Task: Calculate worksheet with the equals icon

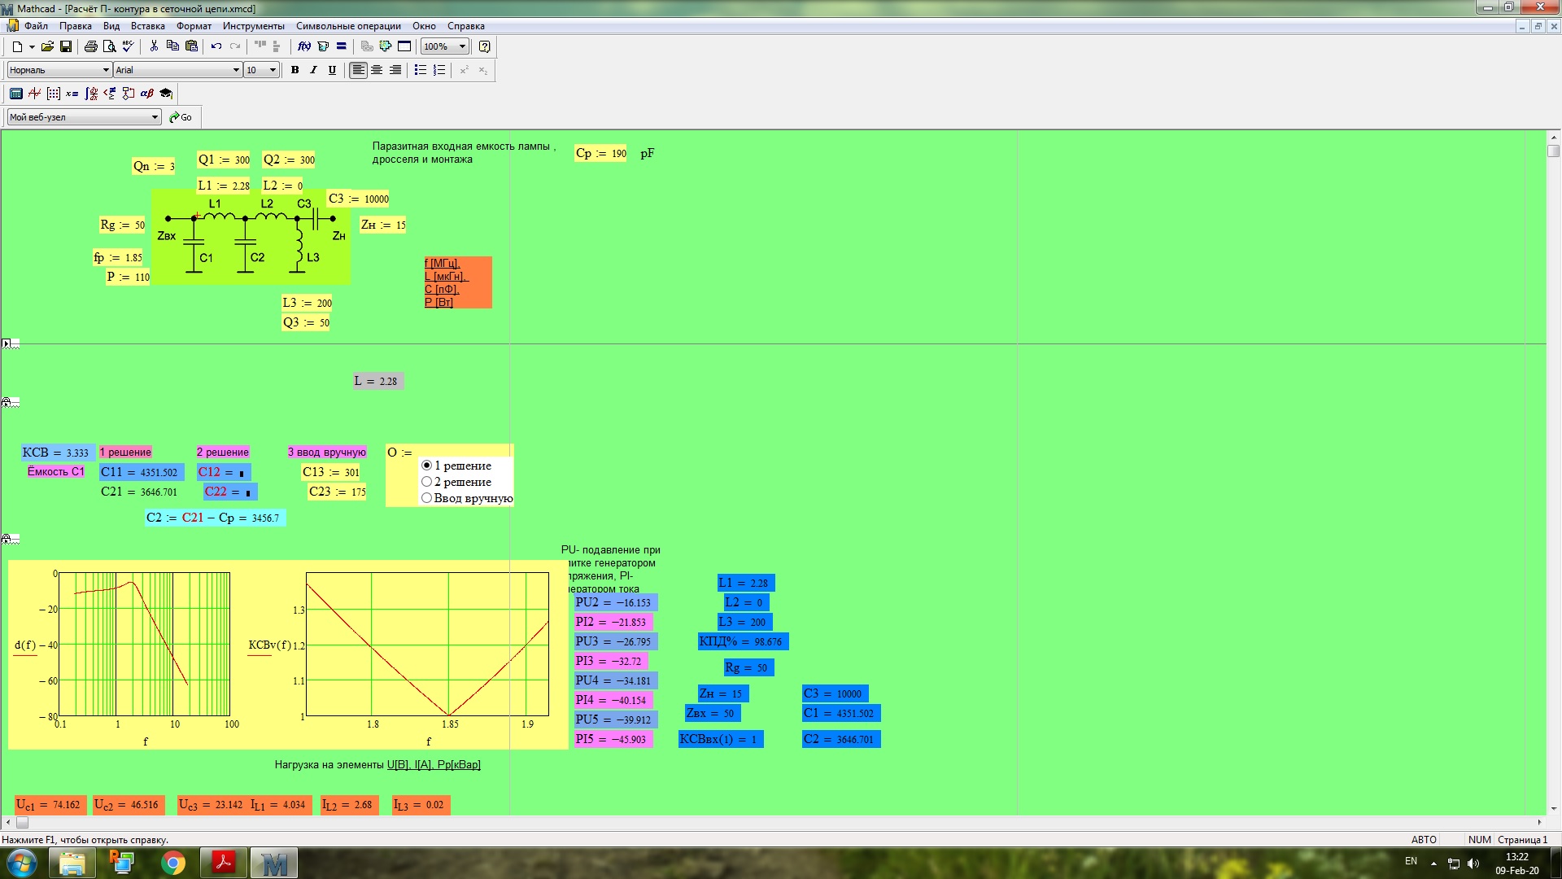Action: tap(342, 46)
